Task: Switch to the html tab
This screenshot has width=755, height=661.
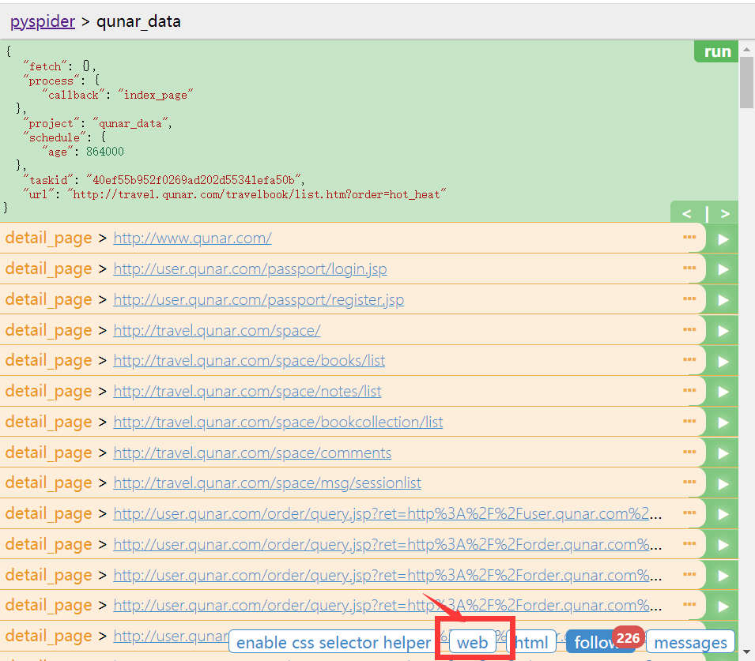Action: pos(531,642)
